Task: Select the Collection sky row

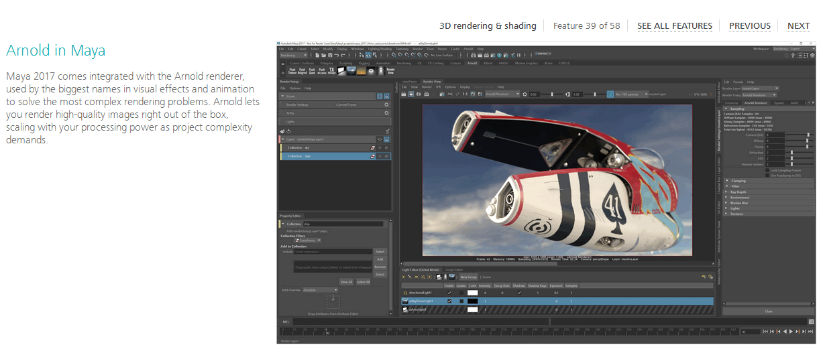Action: (x=335, y=148)
